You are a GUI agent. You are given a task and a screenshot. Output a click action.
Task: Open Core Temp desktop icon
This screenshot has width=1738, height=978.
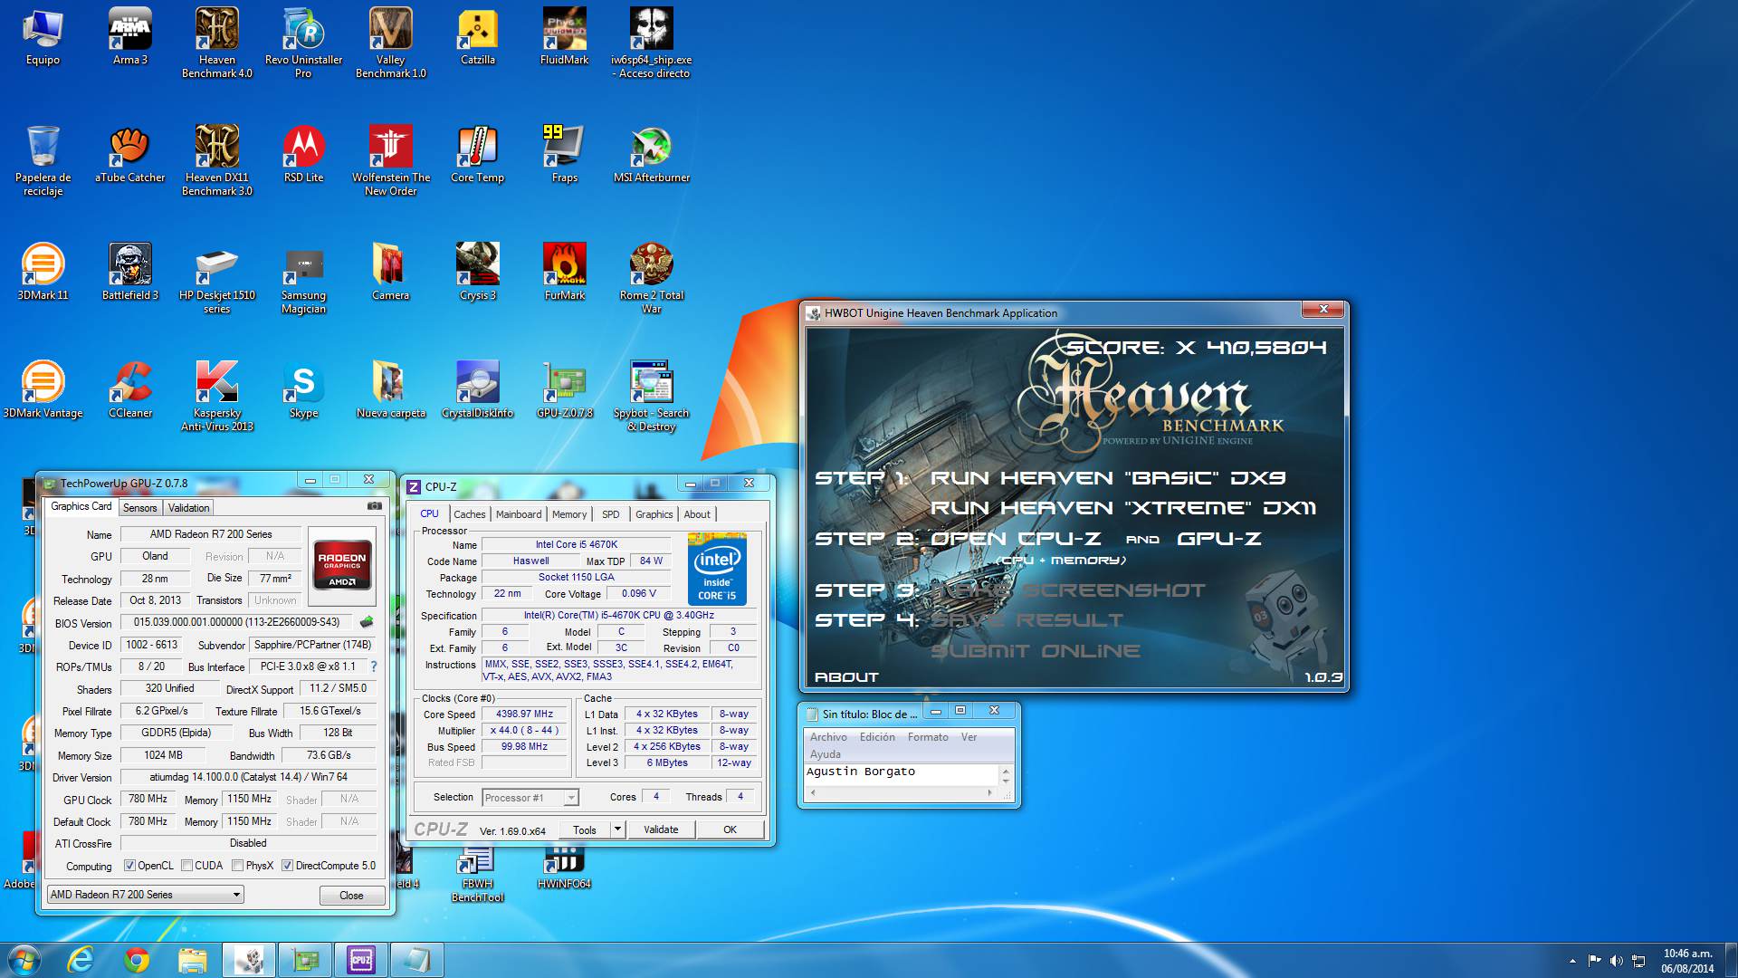tap(477, 154)
